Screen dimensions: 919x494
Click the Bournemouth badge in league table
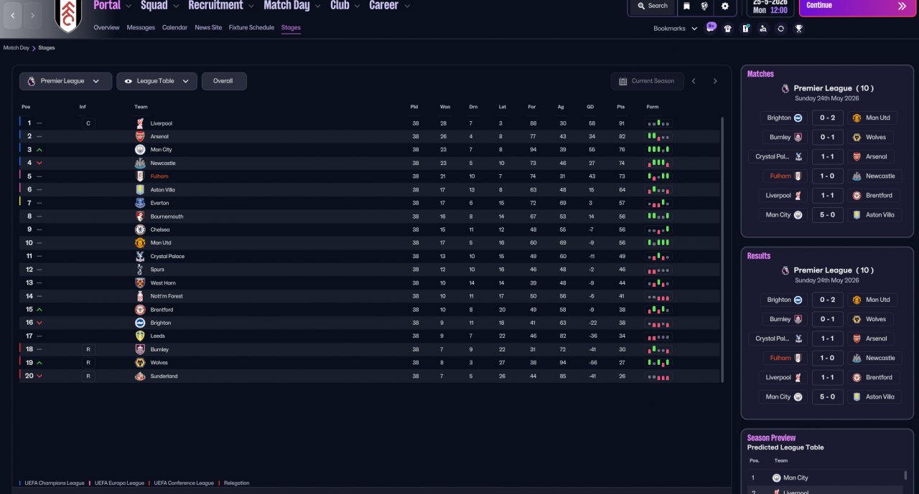point(140,217)
